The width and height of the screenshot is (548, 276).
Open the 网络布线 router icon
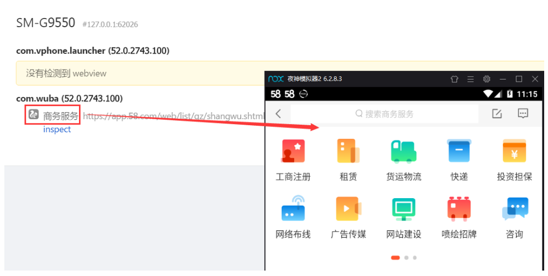pos(293,208)
